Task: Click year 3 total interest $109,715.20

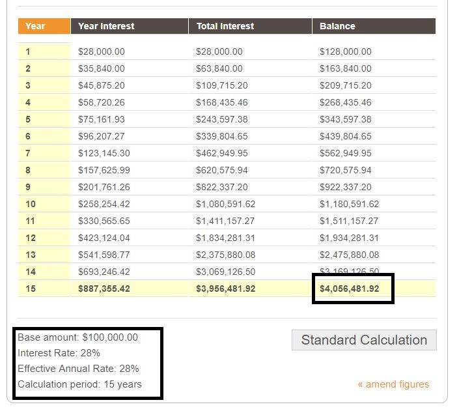Action: click(221, 85)
